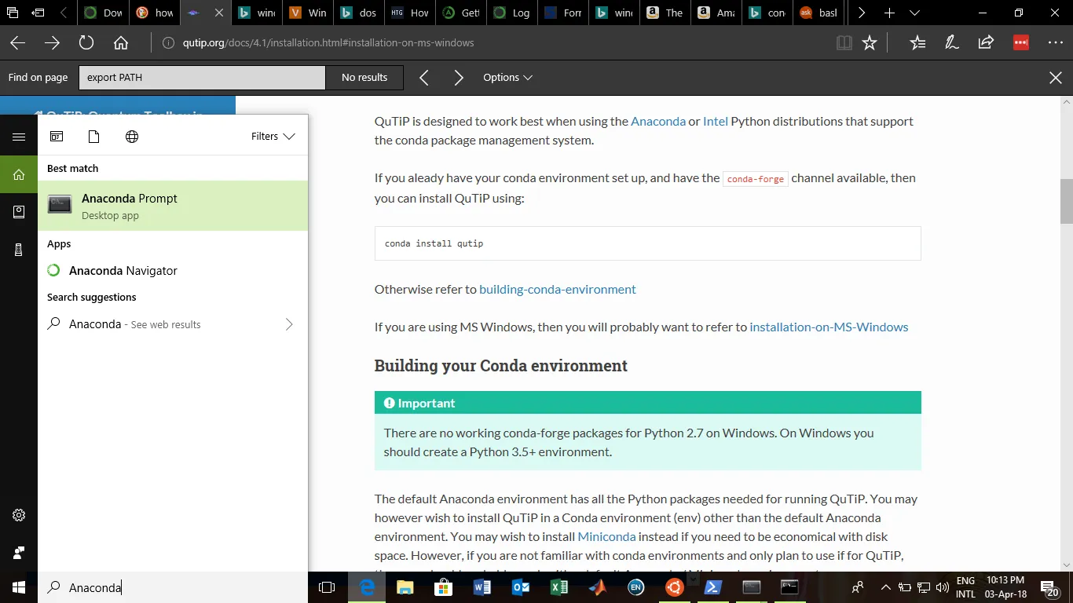This screenshot has height=603, width=1073.
Task: Open Anaconda Navigator app result
Action: click(x=173, y=271)
